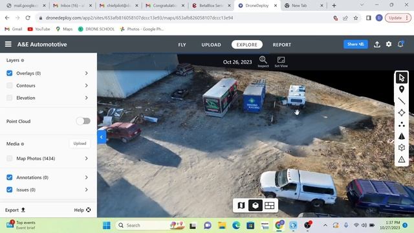
Task: Open the Inspect magnifier tool
Action: (x=263, y=62)
